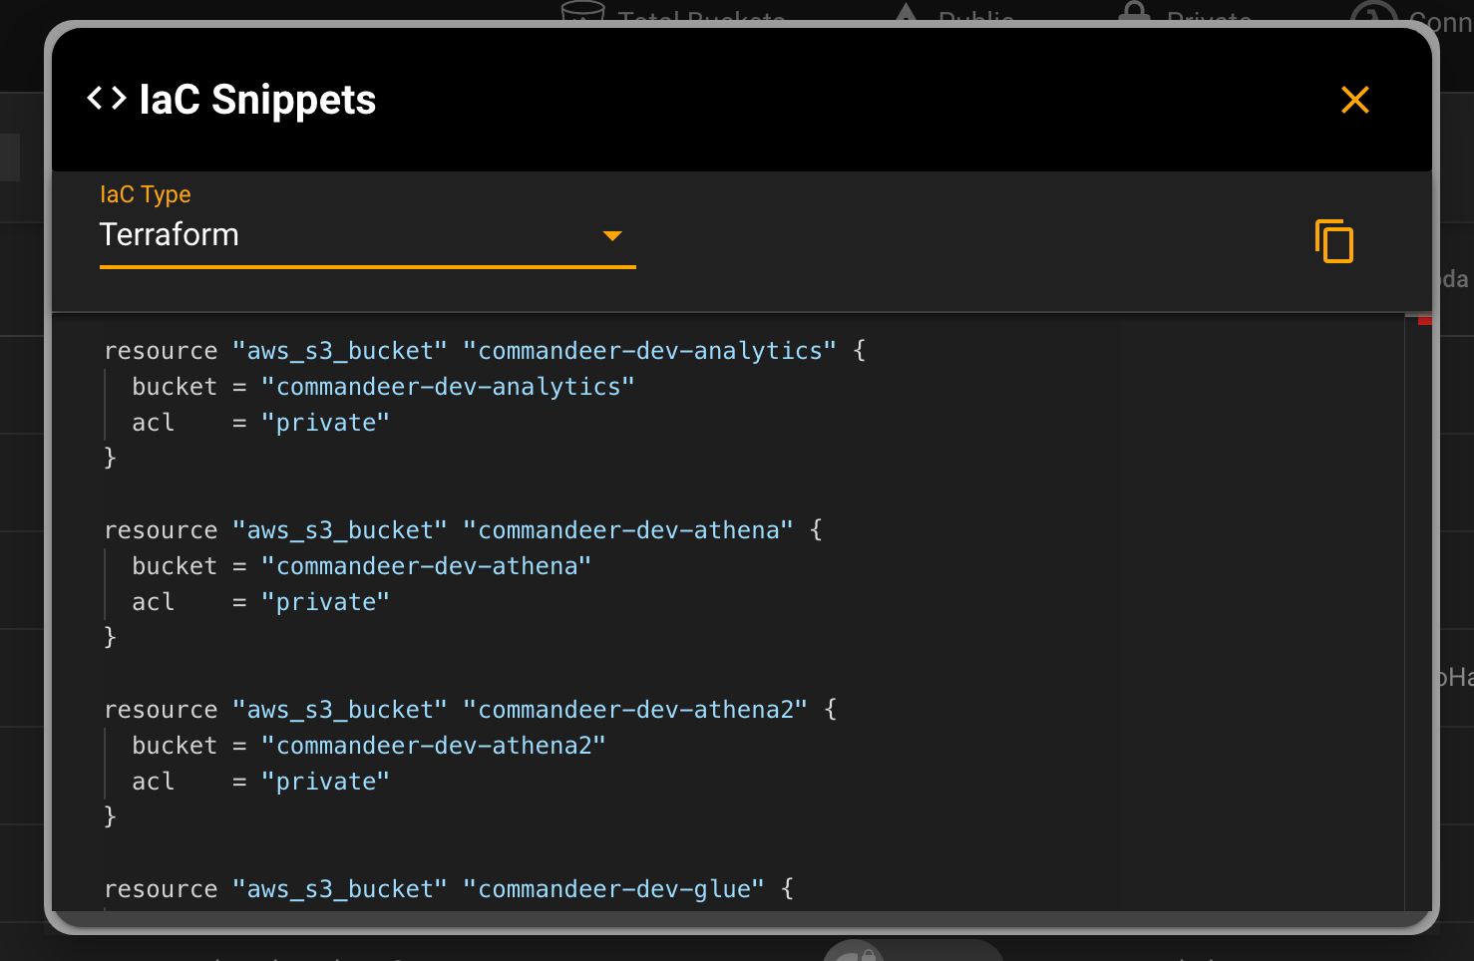Click the IaC Snippets heading

point(257,100)
